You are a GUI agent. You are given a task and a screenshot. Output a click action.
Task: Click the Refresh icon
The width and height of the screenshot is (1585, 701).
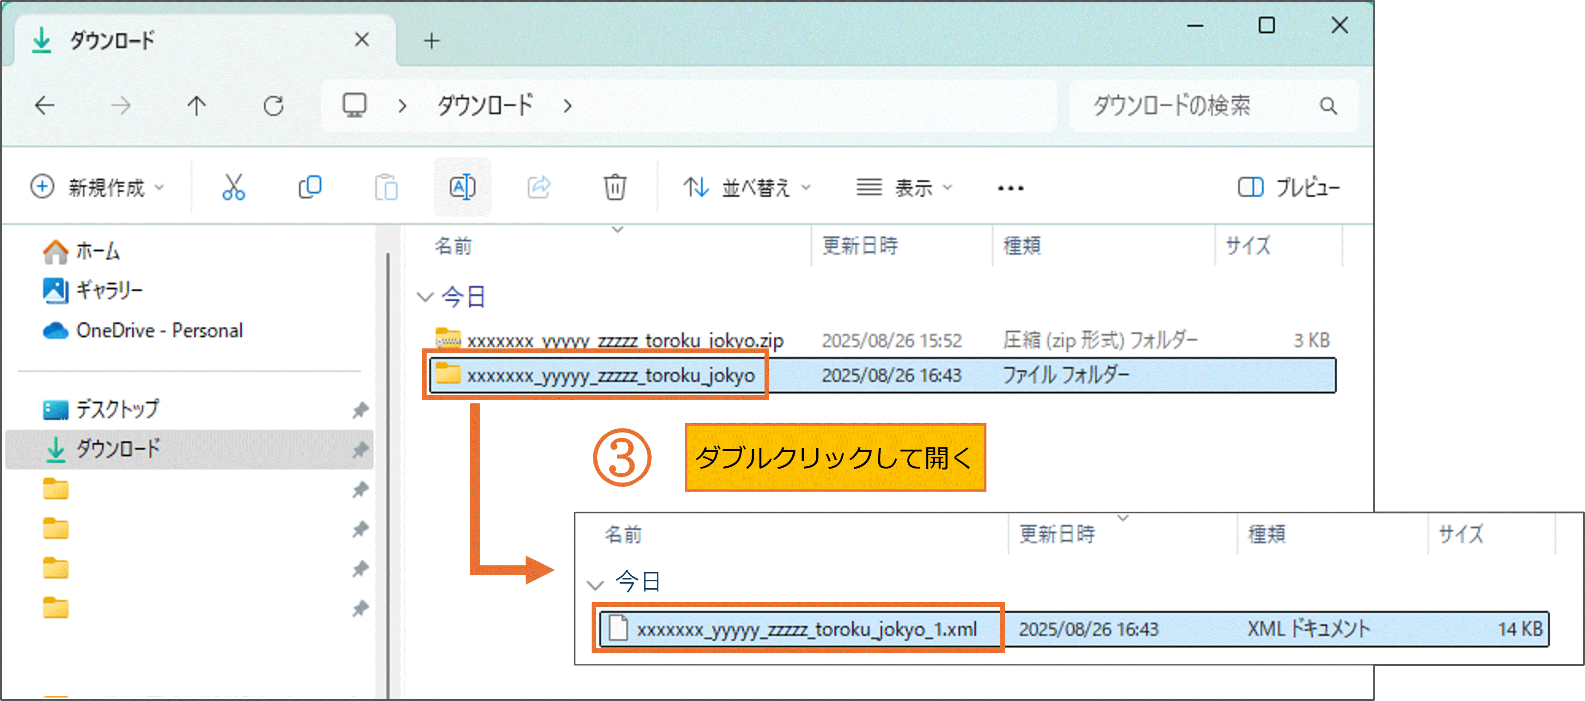click(x=273, y=106)
